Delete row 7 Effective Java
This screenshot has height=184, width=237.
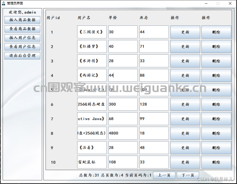pos(216,119)
